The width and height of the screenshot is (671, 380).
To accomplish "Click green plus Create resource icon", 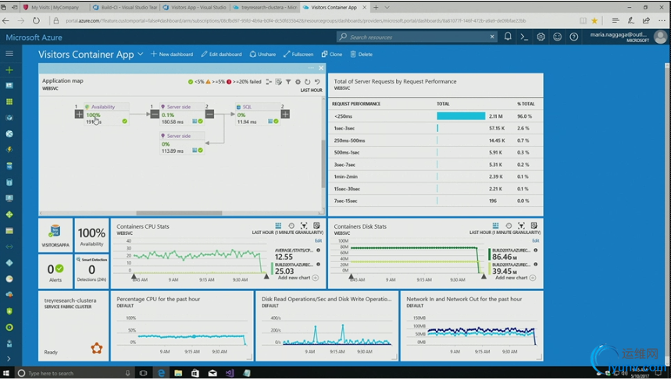I will coord(9,69).
